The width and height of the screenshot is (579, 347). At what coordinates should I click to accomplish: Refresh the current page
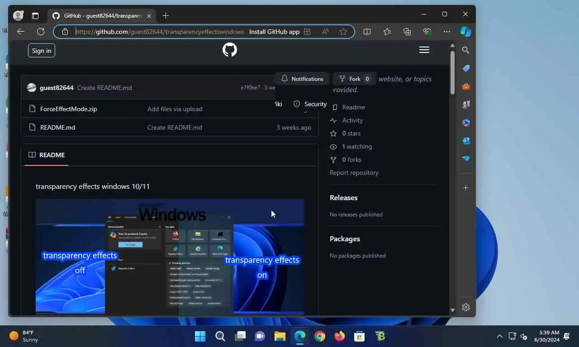pos(41,32)
